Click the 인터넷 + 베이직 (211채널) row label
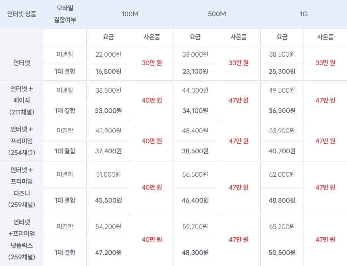This screenshot has width=347, height=266. [22, 101]
